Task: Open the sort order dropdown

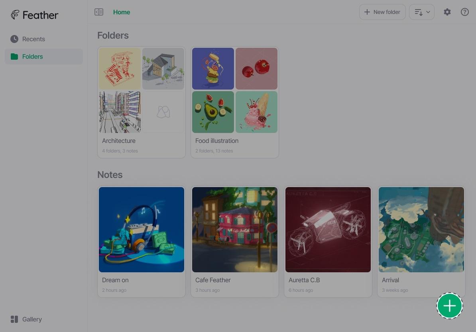Action: (x=421, y=12)
